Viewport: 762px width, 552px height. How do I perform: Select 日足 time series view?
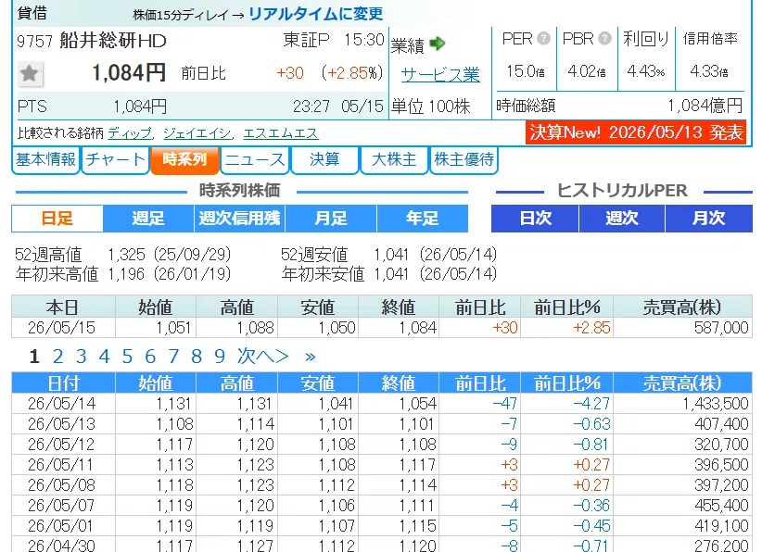57,219
